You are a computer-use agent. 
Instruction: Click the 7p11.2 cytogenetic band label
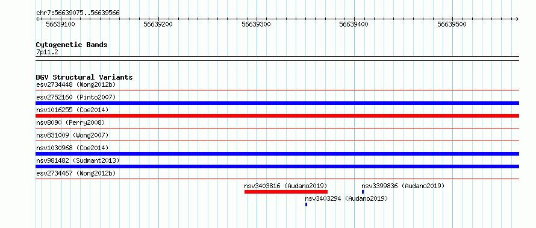point(47,52)
